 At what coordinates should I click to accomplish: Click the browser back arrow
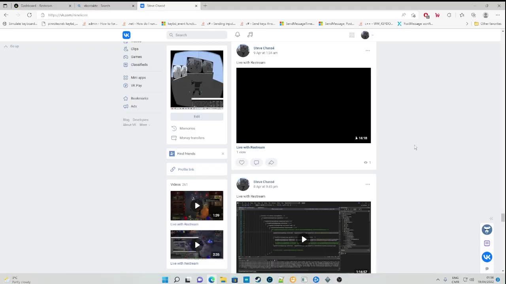pyautogui.click(x=6, y=15)
